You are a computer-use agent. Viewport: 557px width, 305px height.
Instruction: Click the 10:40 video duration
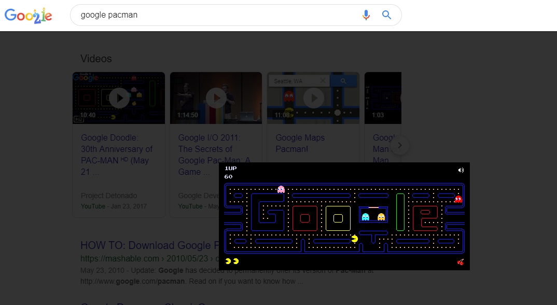coord(88,115)
